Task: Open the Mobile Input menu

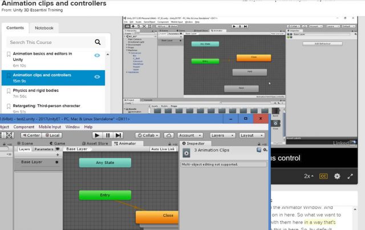Action: [x=50, y=127]
